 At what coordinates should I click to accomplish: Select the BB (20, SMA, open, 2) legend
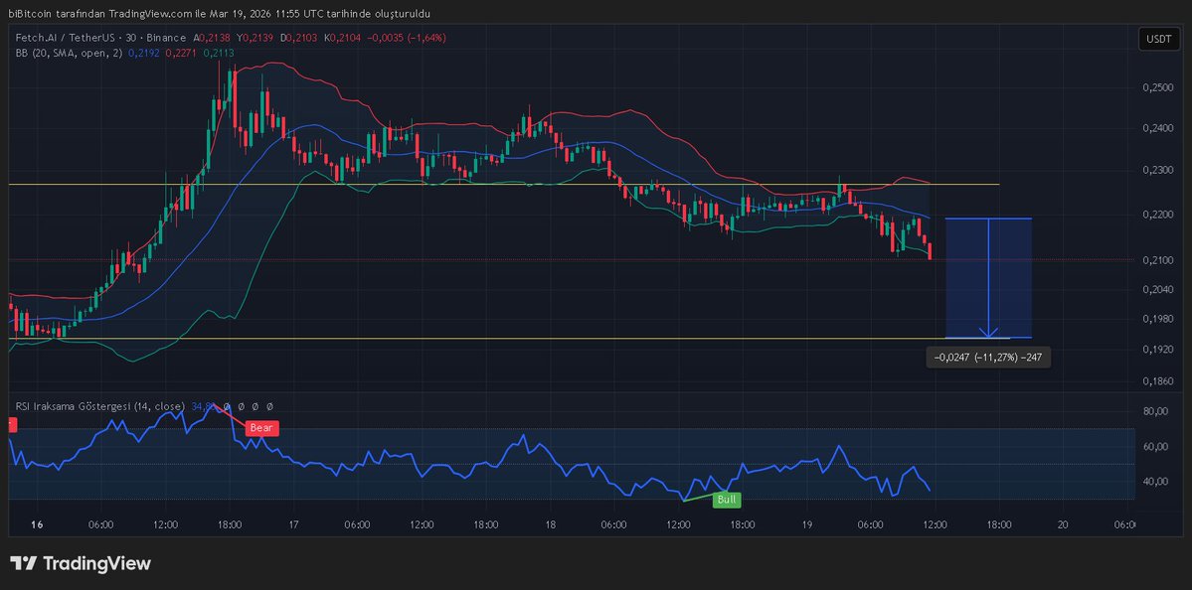coord(70,53)
